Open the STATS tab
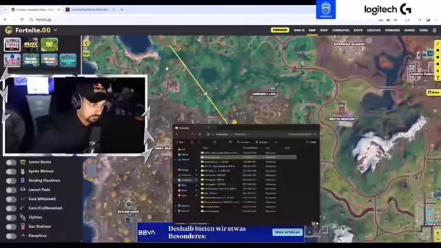This screenshot has width=441, height=248. pos(358,30)
